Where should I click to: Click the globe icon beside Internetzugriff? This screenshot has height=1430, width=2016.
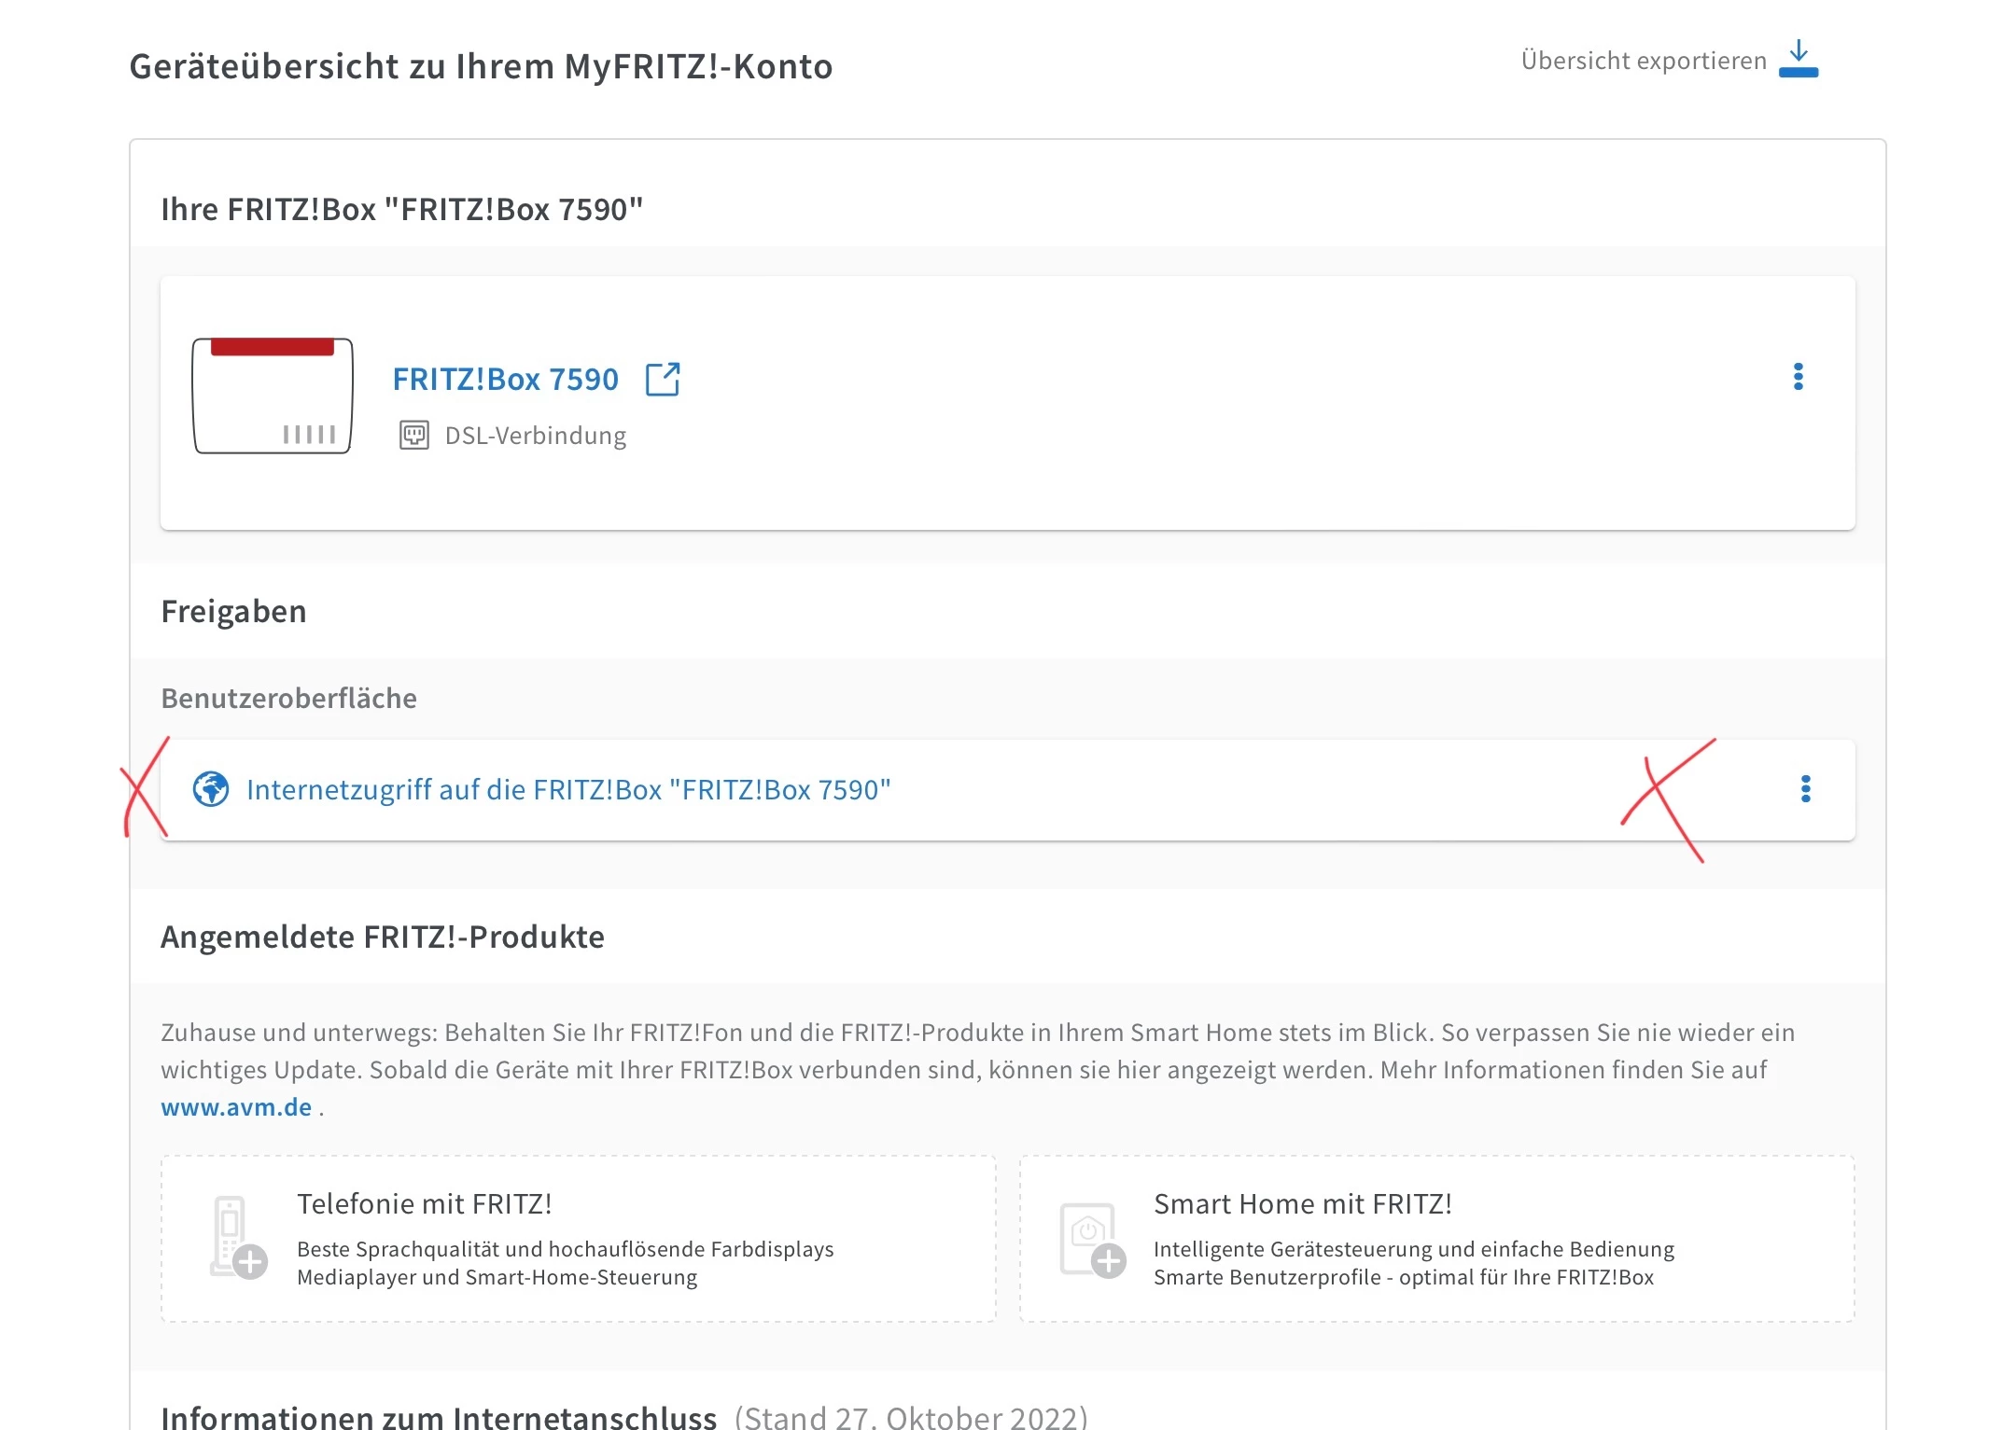pos(211,789)
